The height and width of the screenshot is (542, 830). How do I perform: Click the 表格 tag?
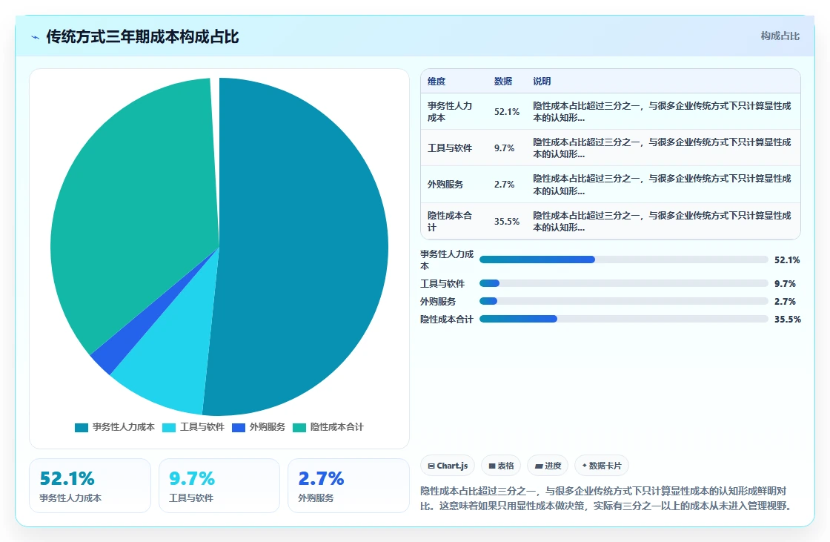tap(501, 466)
